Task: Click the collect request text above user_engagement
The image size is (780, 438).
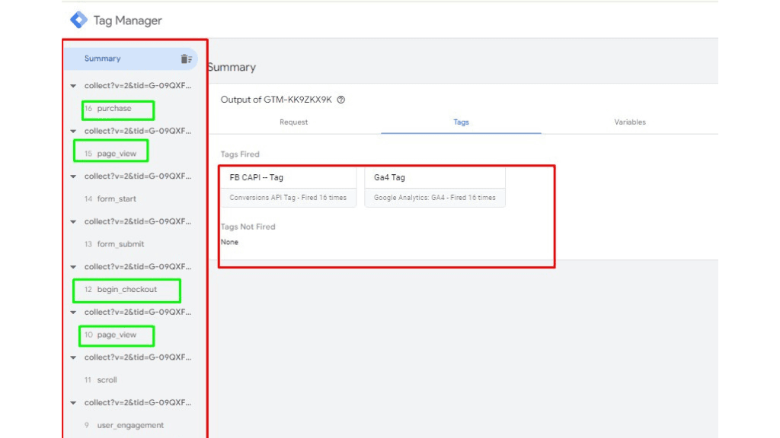Action: (x=138, y=403)
